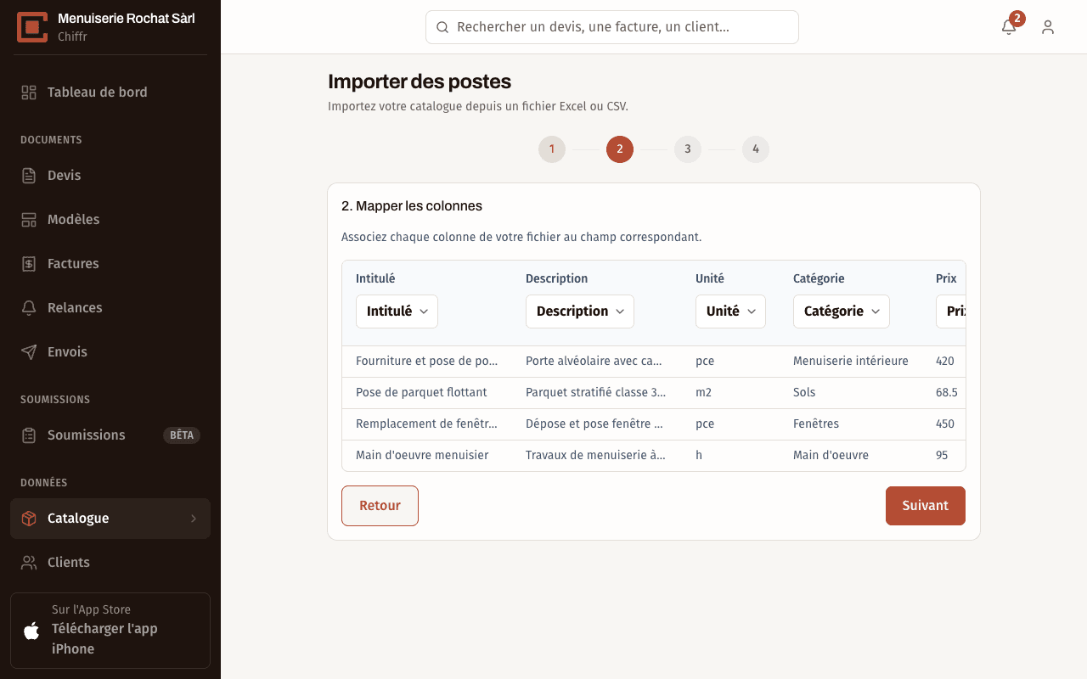Click the search magnifier icon
The image size is (1087, 679).
coord(442,27)
